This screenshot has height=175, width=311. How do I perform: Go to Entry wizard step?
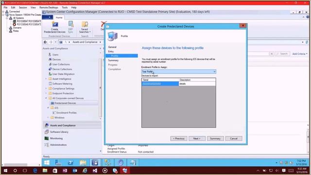[111, 52]
